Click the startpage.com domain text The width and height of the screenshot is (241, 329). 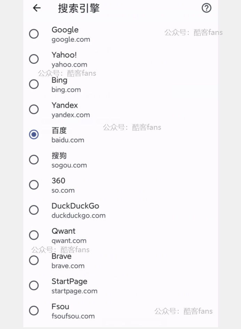[74, 291]
